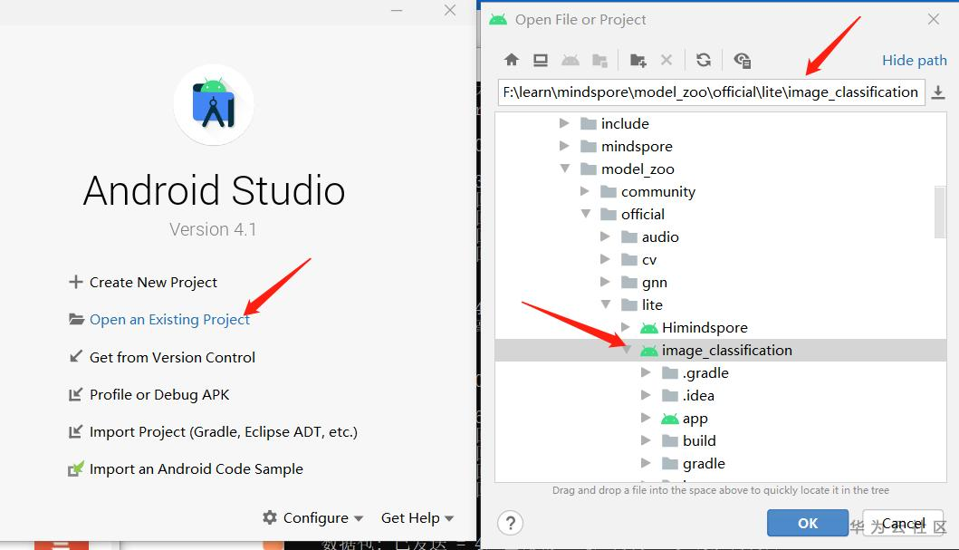Expand the audio folder
The width and height of the screenshot is (959, 550).
605,236
